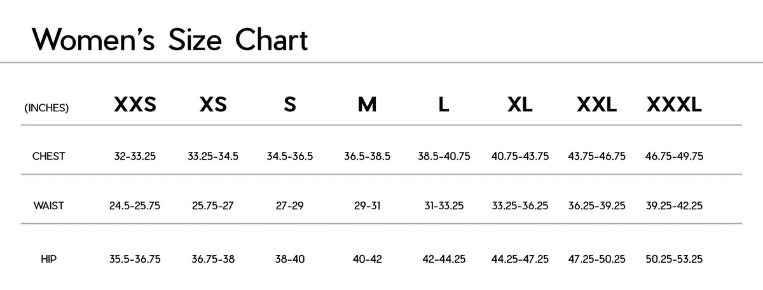Click hip measurement 50.25-53.25 cell
The height and width of the screenshot is (290, 763).
tap(674, 259)
